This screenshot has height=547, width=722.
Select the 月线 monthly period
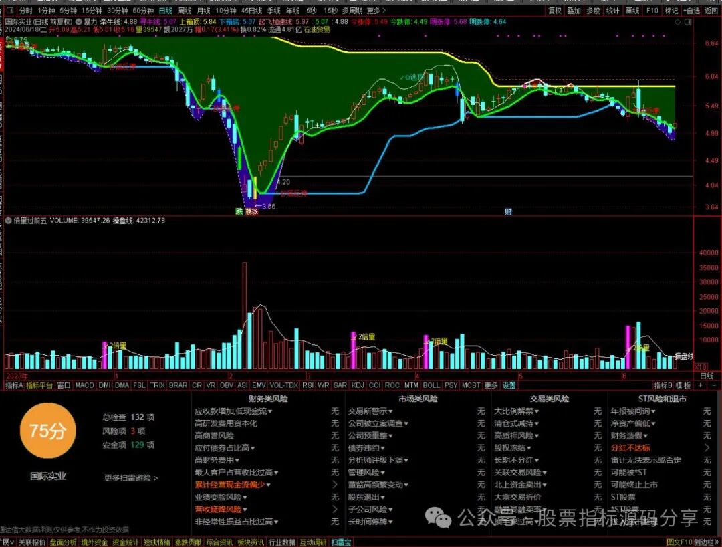(203, 10)
